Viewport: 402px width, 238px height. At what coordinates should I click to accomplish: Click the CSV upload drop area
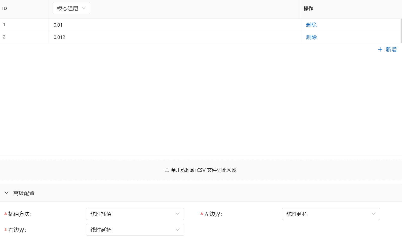tap(201, 170)
